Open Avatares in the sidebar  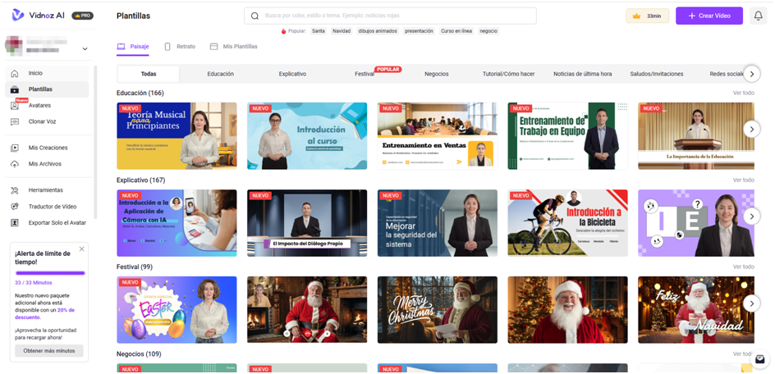tap(39, 105)
